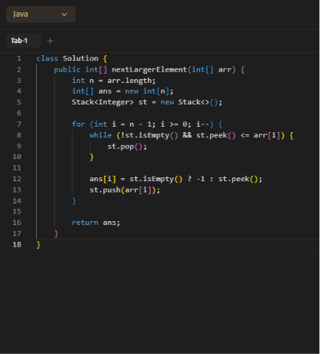The width and height of the screenshot is (320, 354).
Task: Click 'int n' declaration on line 3
Action: tap(83, 81)
